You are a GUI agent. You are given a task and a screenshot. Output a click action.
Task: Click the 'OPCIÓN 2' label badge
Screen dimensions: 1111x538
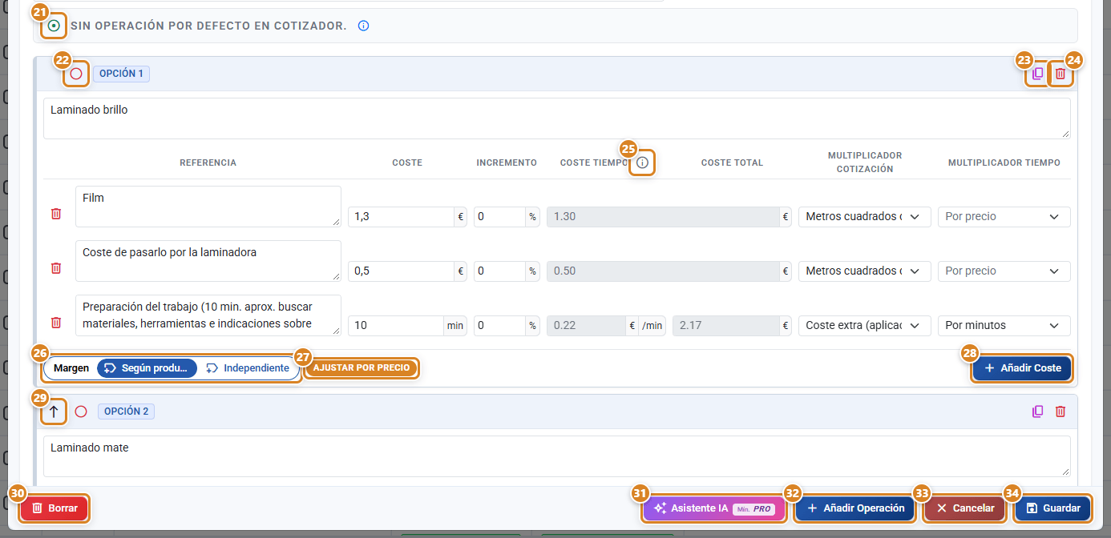(127, 412)
